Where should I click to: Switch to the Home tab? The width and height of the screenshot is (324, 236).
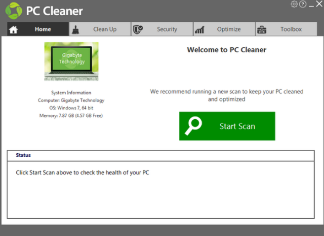(x=38, y=29)
